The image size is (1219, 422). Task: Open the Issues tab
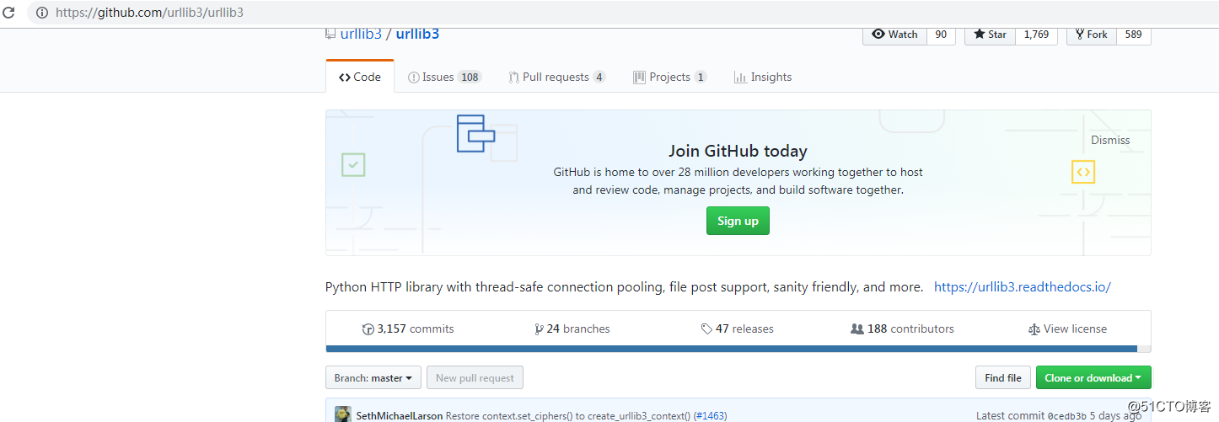(444, 77)
